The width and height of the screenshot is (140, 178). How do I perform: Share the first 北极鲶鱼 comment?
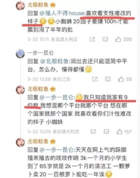92,39
